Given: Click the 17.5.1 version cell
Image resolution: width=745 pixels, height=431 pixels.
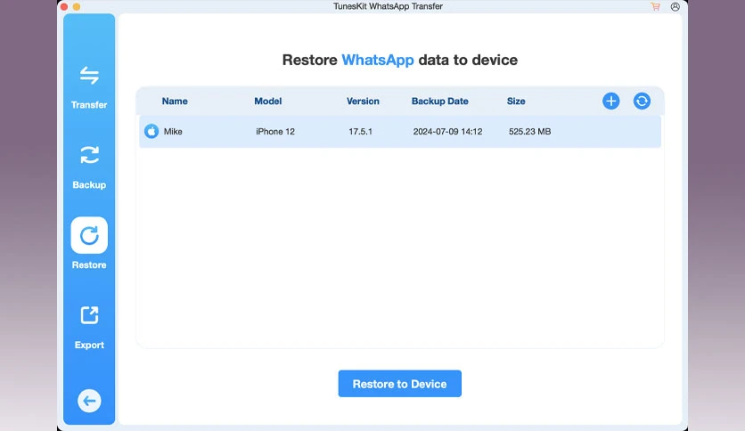Looking at the screenshot, I should tap(361, 132).
